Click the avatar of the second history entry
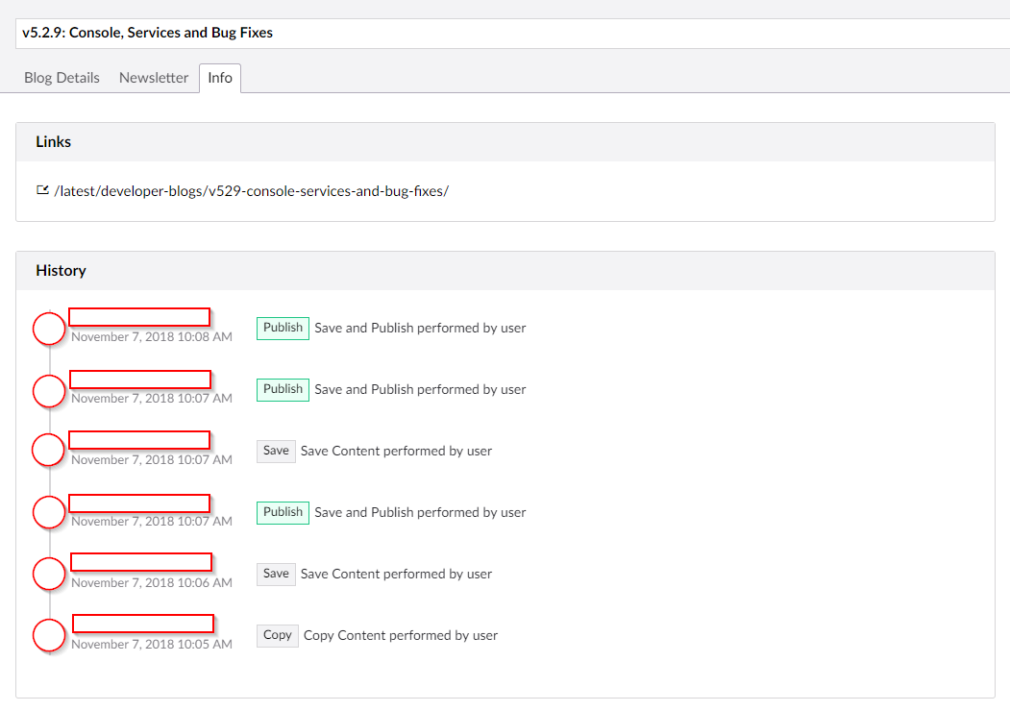 tap(49, 390)
